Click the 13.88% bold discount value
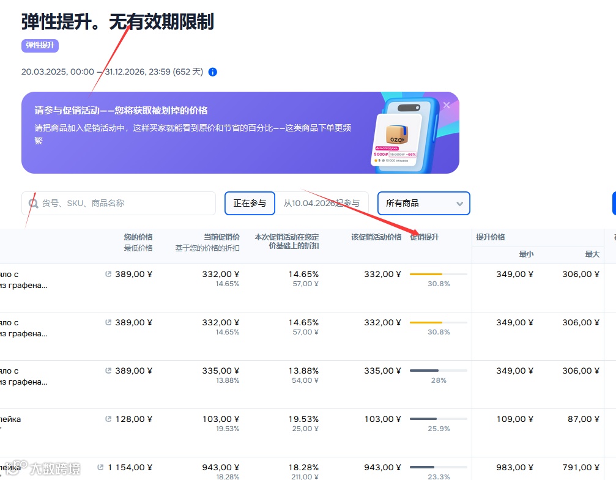 point(303,371)
